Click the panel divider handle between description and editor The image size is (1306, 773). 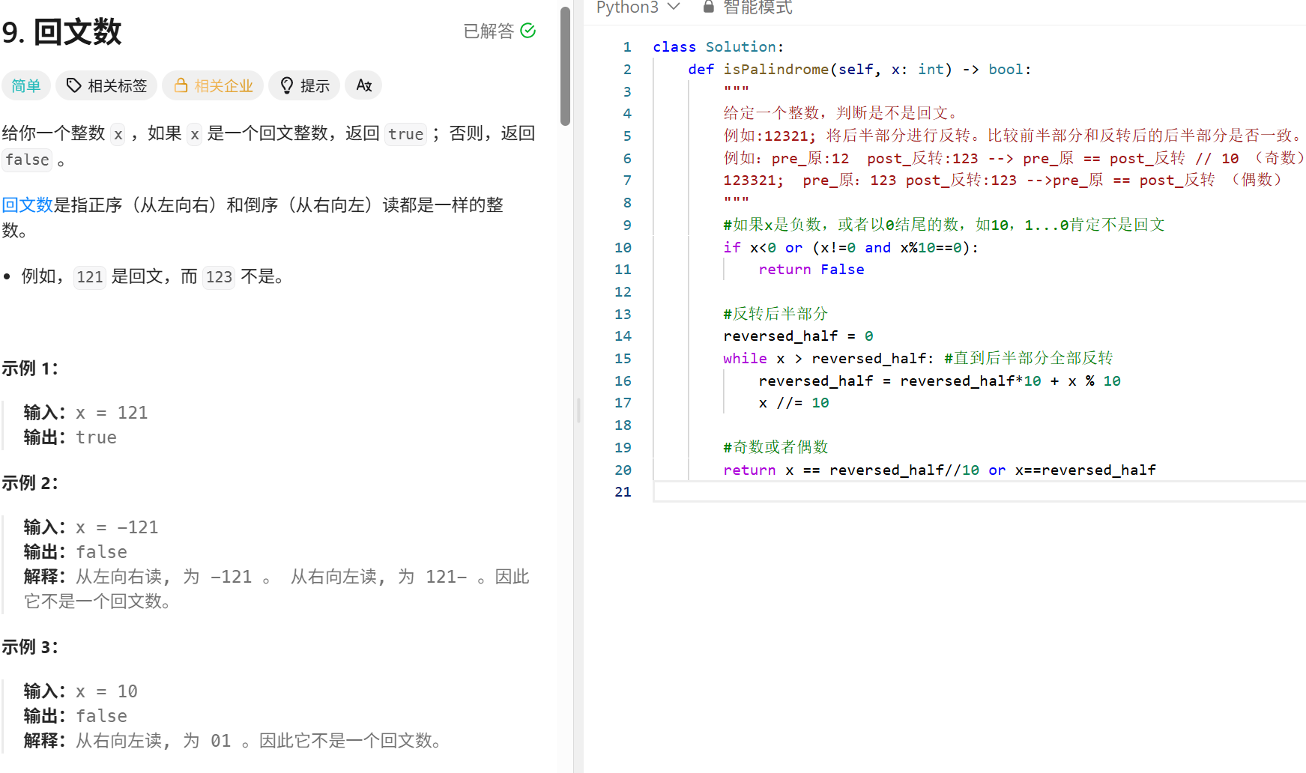(578, 410)
